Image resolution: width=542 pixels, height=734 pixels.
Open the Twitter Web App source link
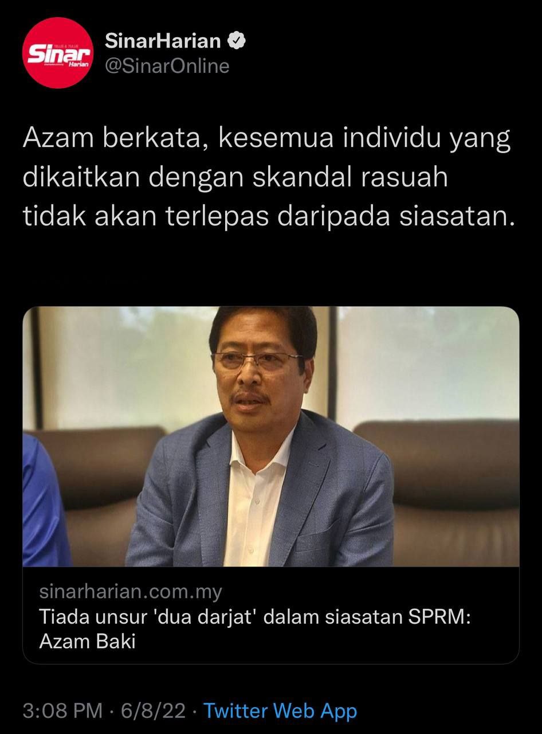pos(281,711)
